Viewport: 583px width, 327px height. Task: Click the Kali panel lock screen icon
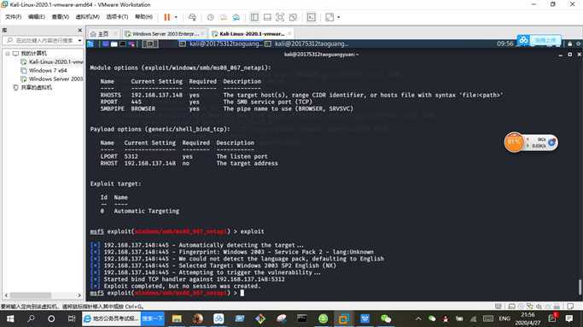click(570, 44)
